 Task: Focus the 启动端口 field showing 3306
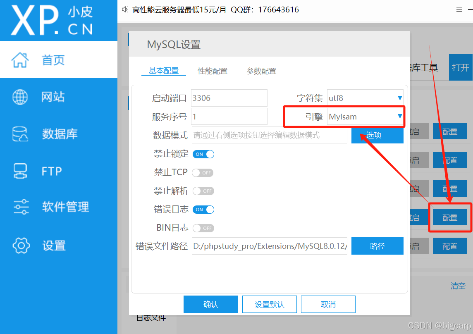click(229, 98)
